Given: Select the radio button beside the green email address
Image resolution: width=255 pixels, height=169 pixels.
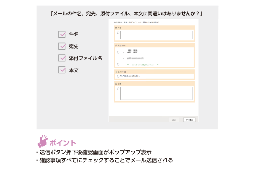Looking at the screenshot, I should pos(118,64).
